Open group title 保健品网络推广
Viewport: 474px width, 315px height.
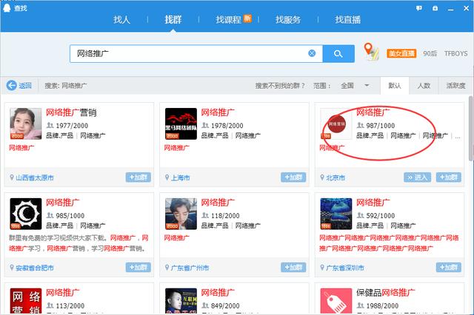click(385, 292)
